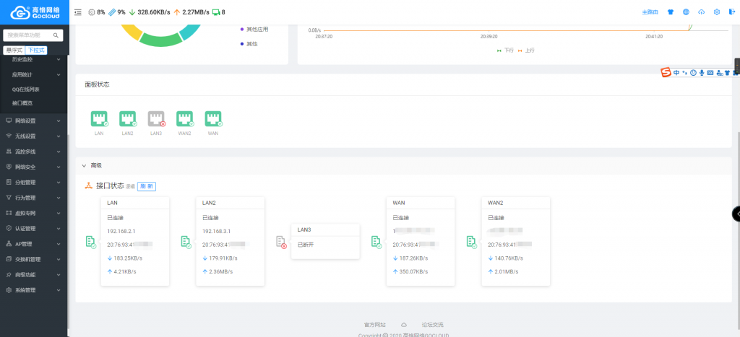Switch menu style to 悬浮式
The height and width of the screenshot is (337, 740).
14,50
